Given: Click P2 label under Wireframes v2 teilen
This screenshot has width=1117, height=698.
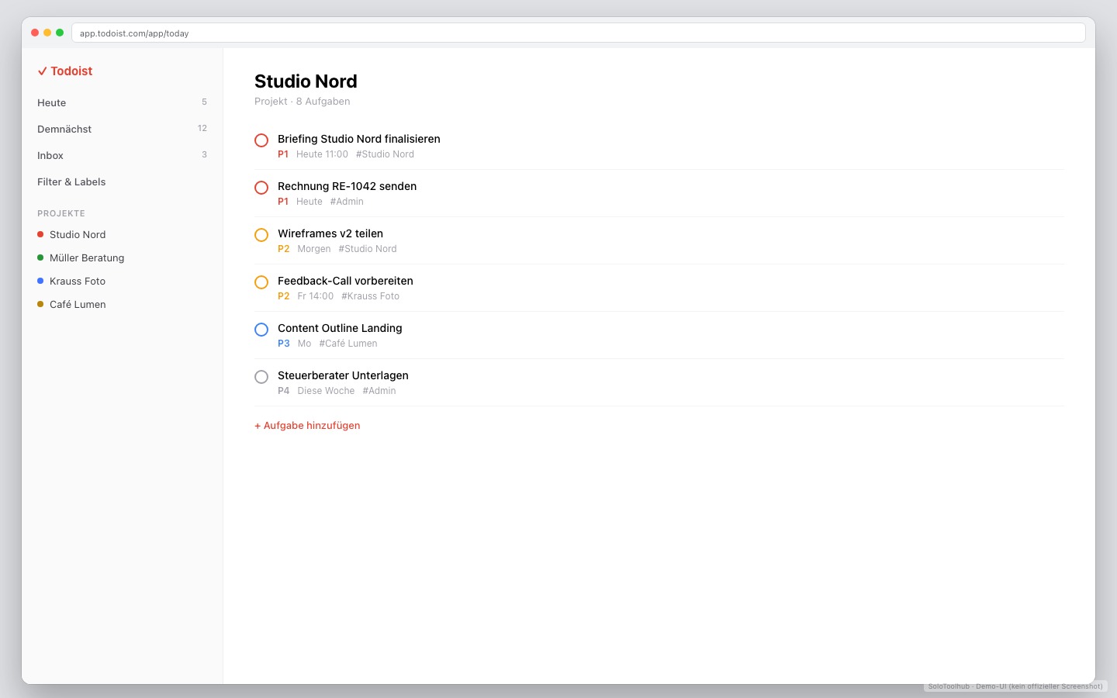Looking at the screenshot, I should pyautogui.click(x=284, y=249).
